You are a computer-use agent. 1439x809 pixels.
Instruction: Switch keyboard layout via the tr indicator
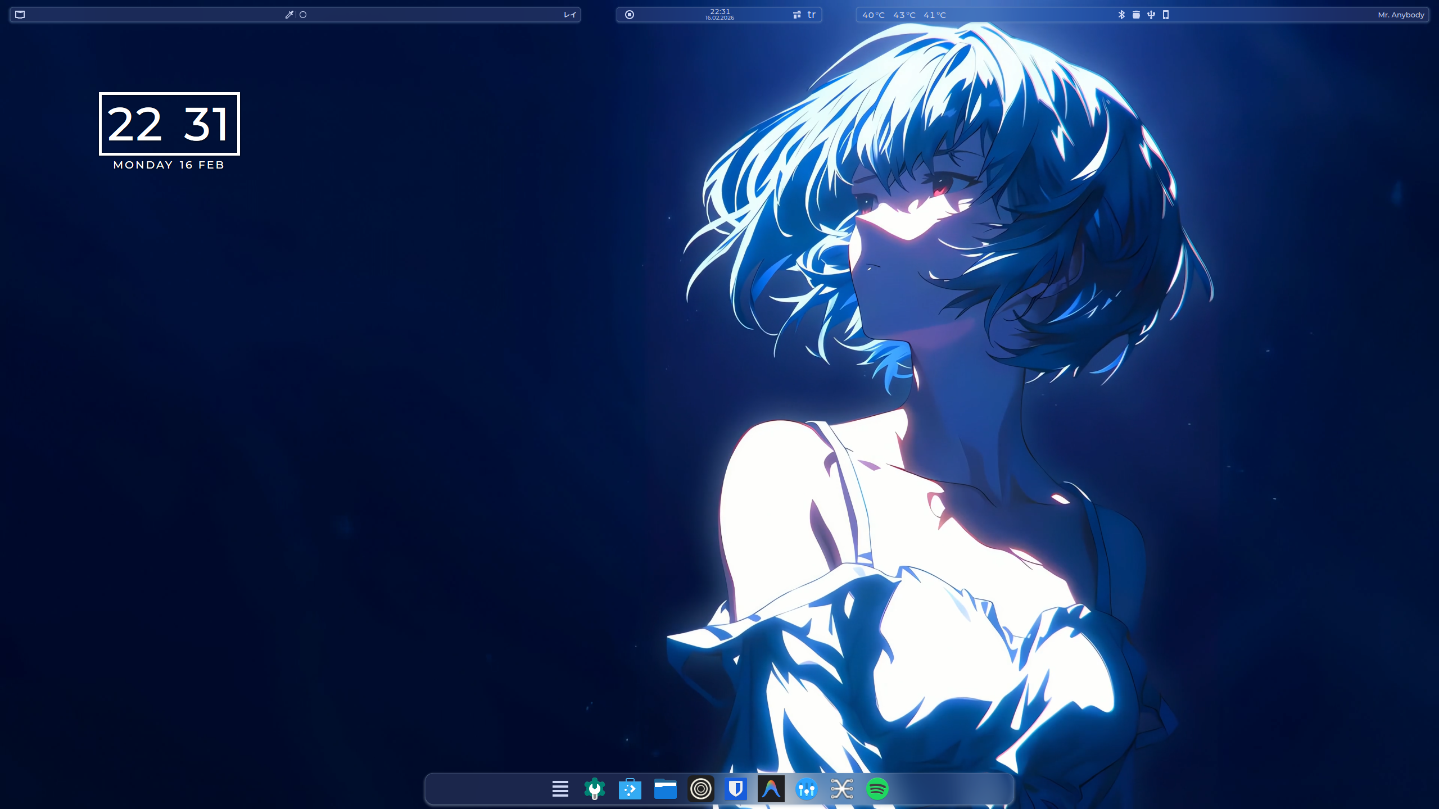click(x=811, y=15)
